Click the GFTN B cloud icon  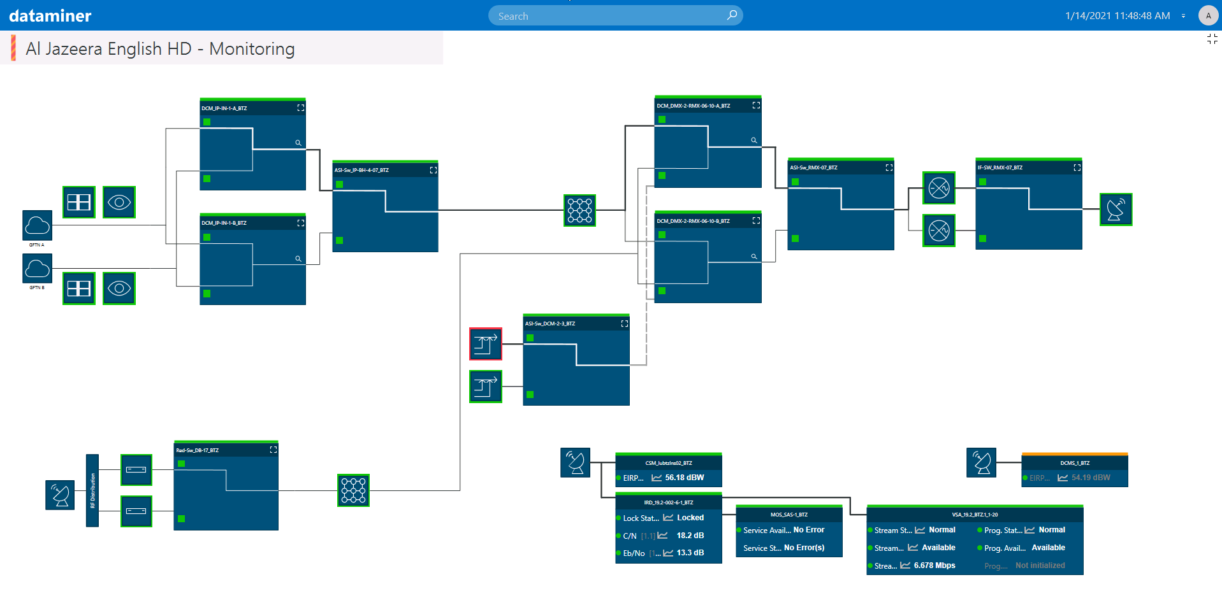(38, 269)
